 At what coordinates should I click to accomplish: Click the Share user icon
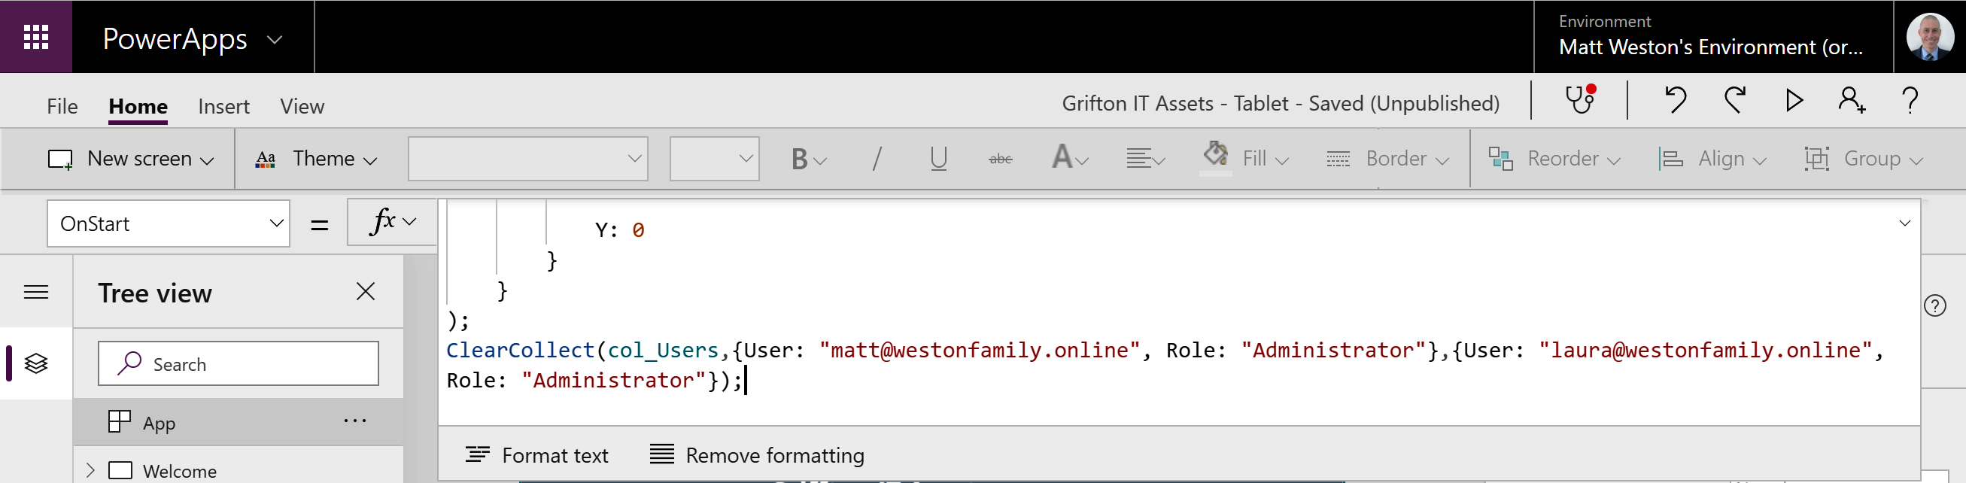tap(1852, 100)
